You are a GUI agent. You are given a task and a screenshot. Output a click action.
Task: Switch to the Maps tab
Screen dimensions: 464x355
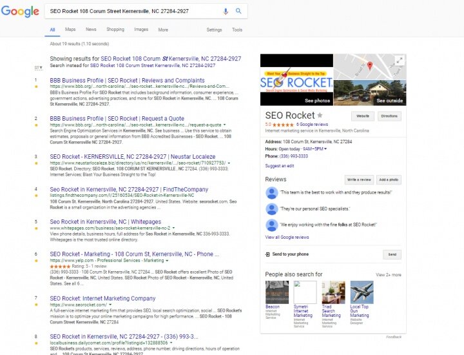coord(70,29)
